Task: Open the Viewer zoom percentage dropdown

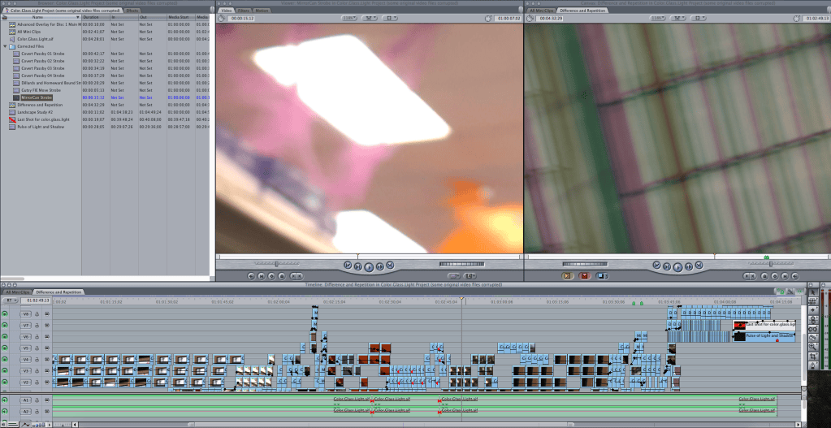Action: pos(348,18)
